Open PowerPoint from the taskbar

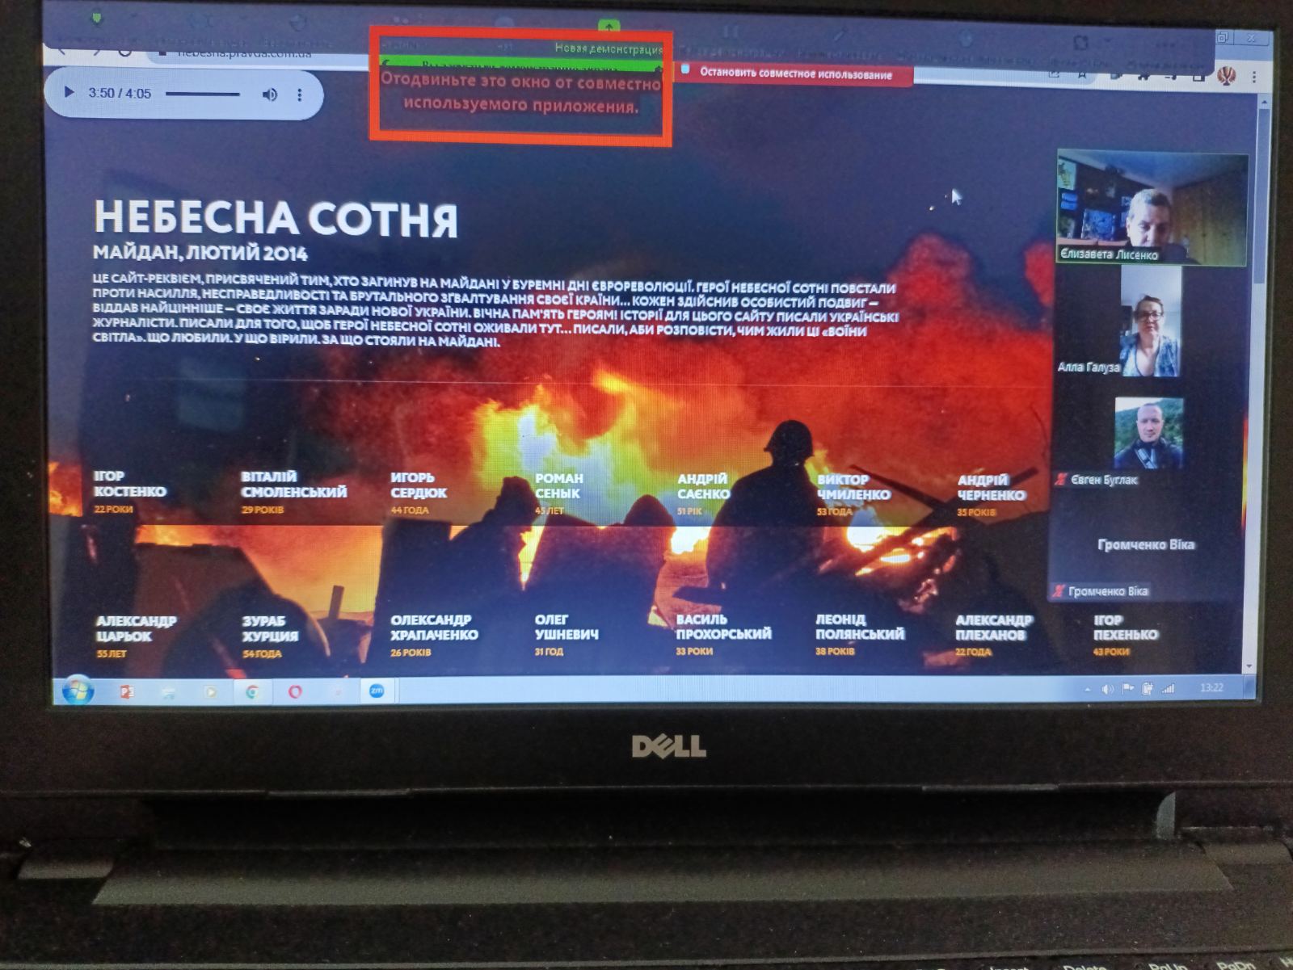click(127, 691)
